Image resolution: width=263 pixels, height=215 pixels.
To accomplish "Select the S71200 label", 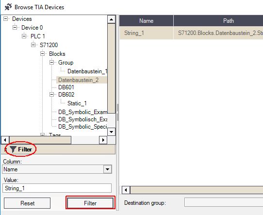I will [49, 45].
